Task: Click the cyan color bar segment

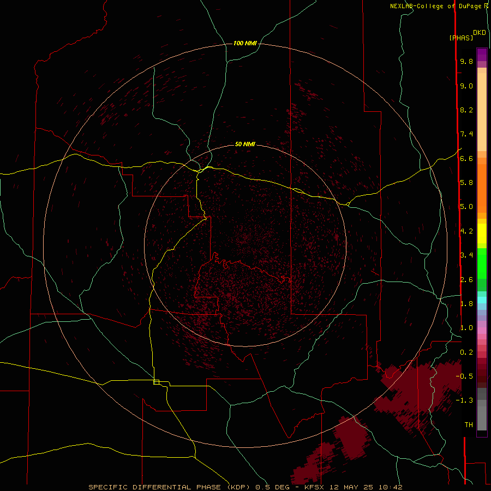Action: pos(482,300)
